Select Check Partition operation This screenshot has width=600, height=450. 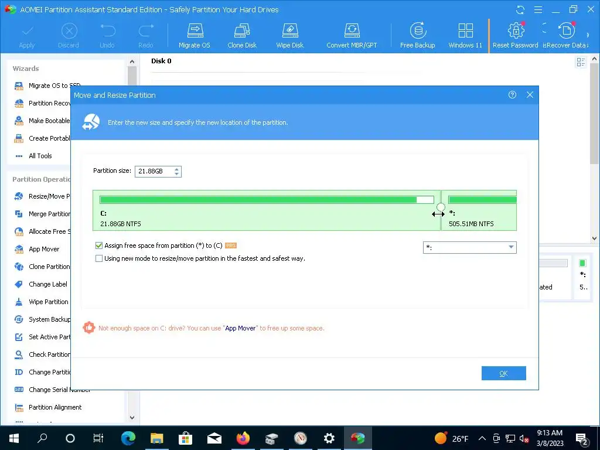click(x=42, y=354)
